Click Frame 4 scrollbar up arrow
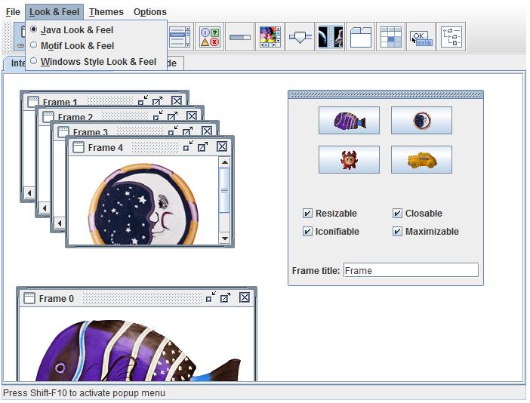This screenshot has width=530, height=403. click(x=224, y=162)
